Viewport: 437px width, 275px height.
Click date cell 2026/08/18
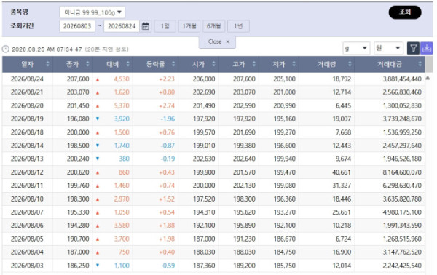coord(27,132)
